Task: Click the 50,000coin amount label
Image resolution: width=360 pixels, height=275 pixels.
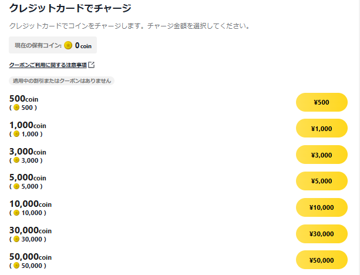Action: pyautogui.click(x=31, y=257)
